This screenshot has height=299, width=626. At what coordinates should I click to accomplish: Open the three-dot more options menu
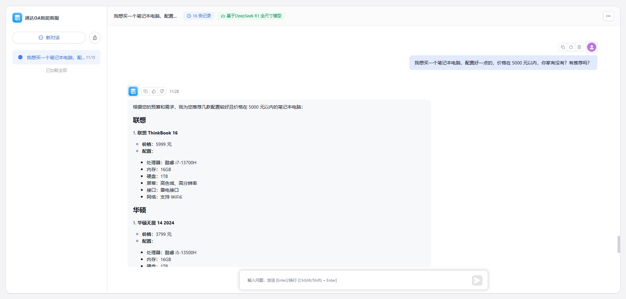pyautogui.click(x=608, y=16)
